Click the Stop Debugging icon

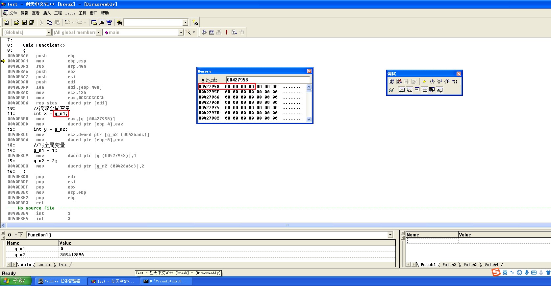coord(399,81)
